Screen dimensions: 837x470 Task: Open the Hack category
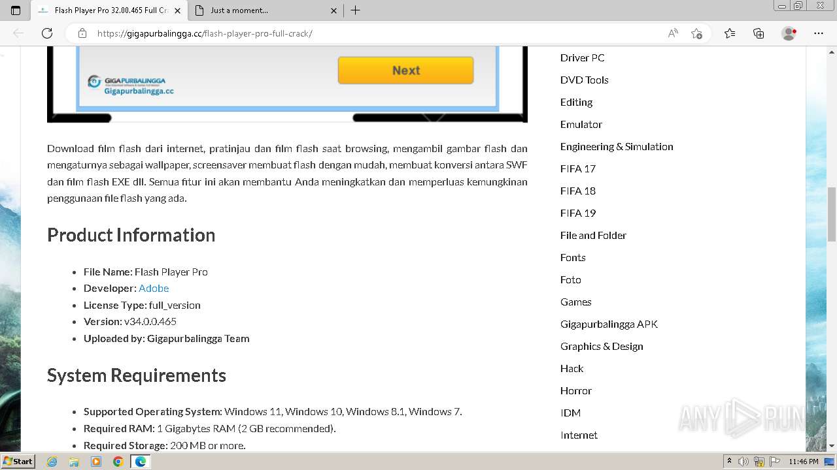[572, 368]
